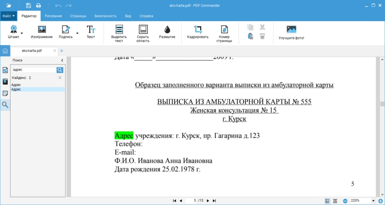
Task: Collapse the Поиск side panel
Action: point(62,60)
